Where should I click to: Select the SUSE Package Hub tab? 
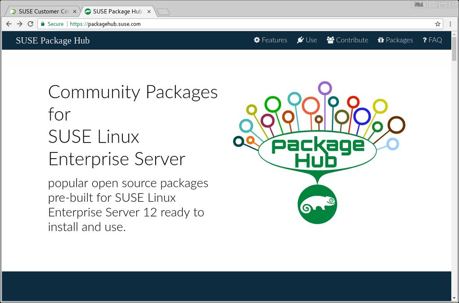(x=117, y=12)
